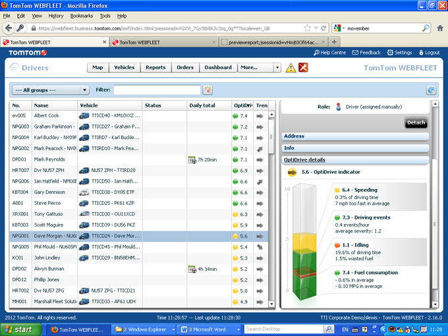Click the red Idling status dot
This screenshot has width=448, height=336.
tap(337, 245)
